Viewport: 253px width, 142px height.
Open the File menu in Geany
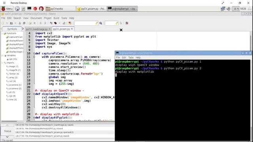3,18
